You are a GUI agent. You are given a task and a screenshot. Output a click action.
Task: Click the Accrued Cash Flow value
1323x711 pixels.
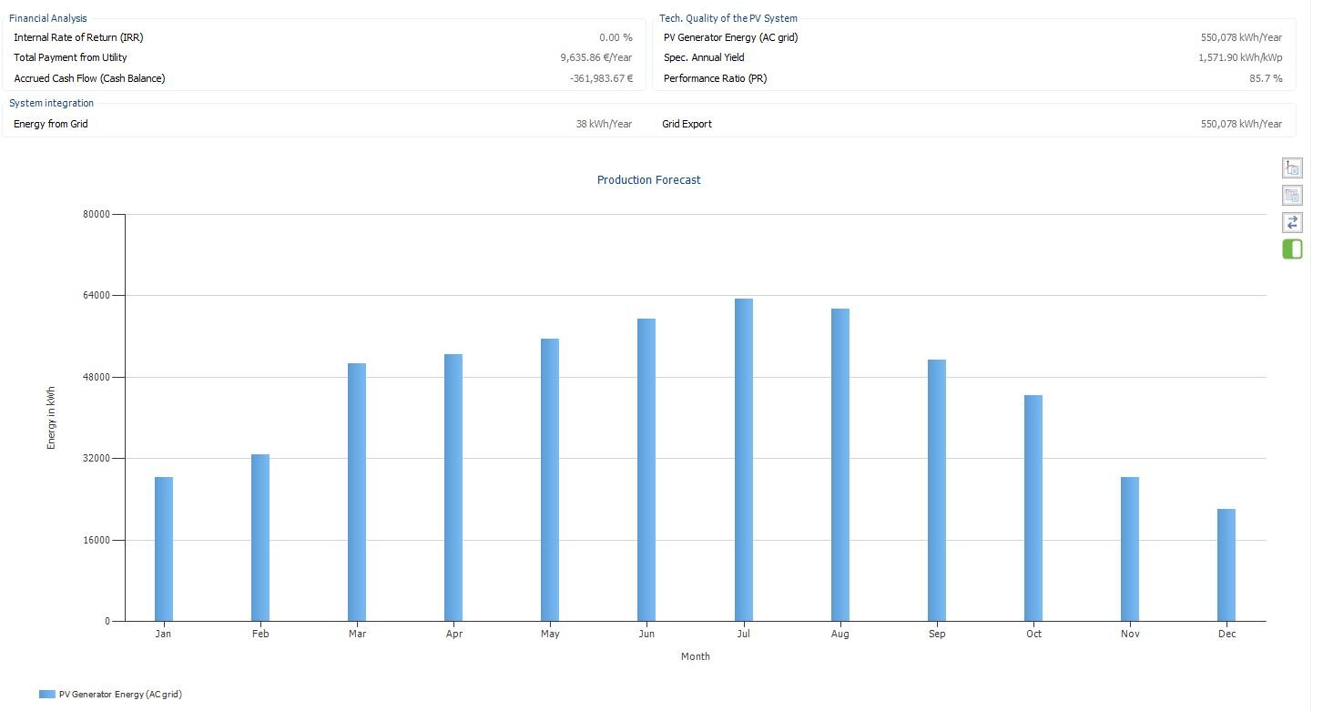pos(600,78)
